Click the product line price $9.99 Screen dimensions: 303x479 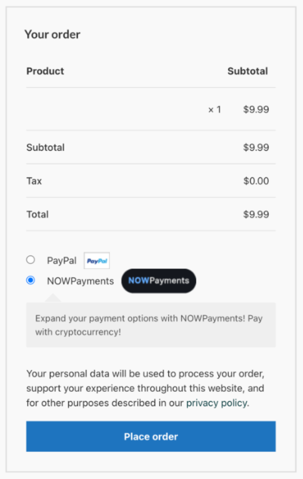256,109
